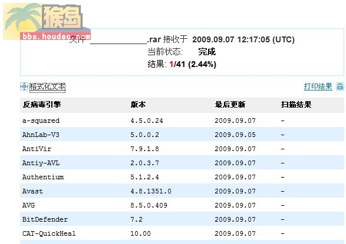Click the .rar file name text
Viewport: 346px width, 244px height.
[x=126, y=39]
